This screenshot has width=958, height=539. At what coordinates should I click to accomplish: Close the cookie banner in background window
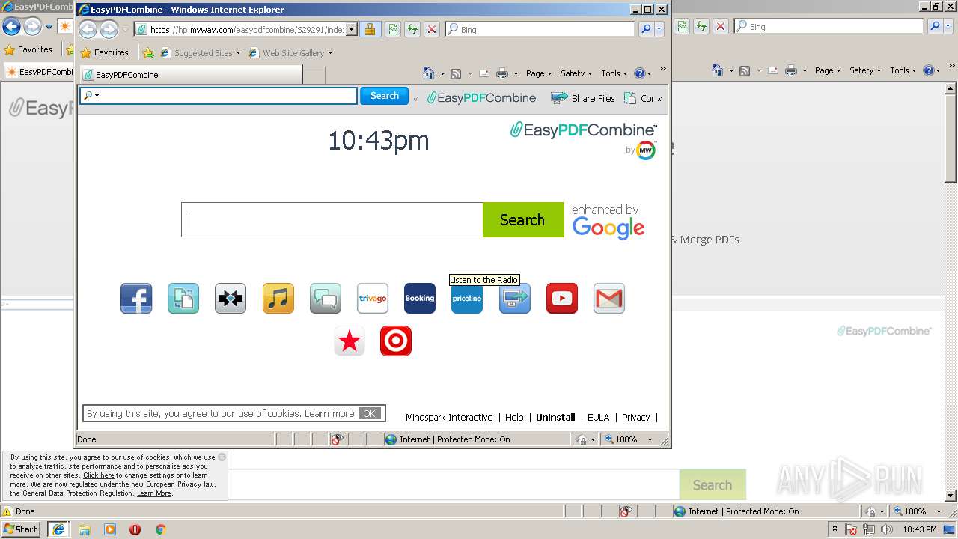pos(222,457)
